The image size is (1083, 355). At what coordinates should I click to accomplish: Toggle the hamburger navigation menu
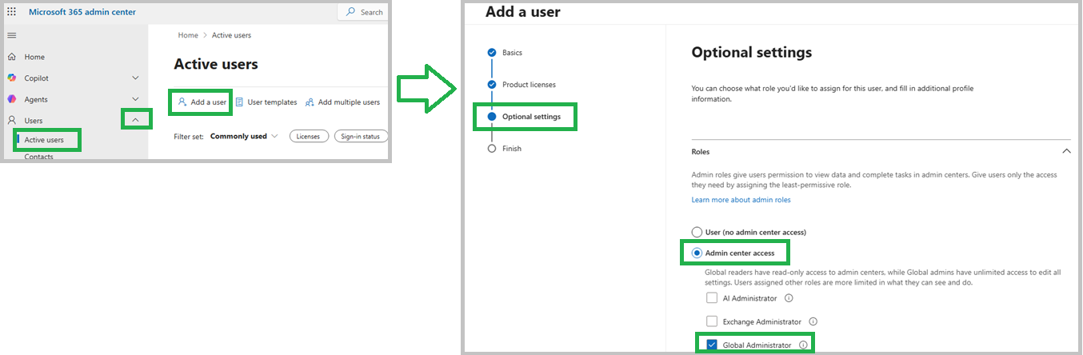click(x=11, y=35)
